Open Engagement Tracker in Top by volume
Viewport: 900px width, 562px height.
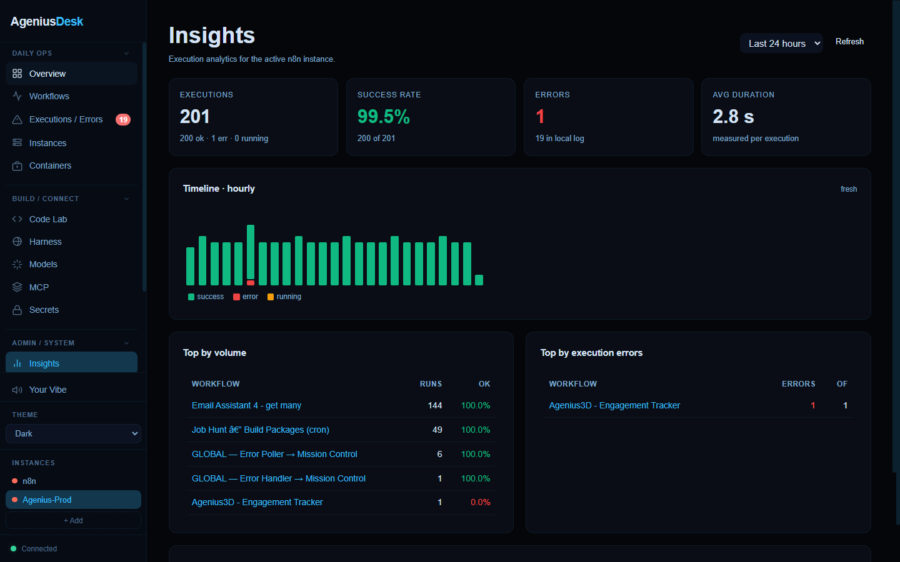pos(257,502)
